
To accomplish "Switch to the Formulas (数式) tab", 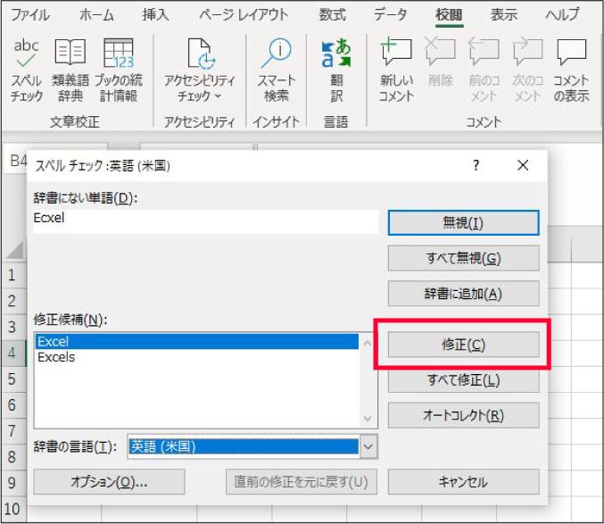I will (x=333, y=15).
